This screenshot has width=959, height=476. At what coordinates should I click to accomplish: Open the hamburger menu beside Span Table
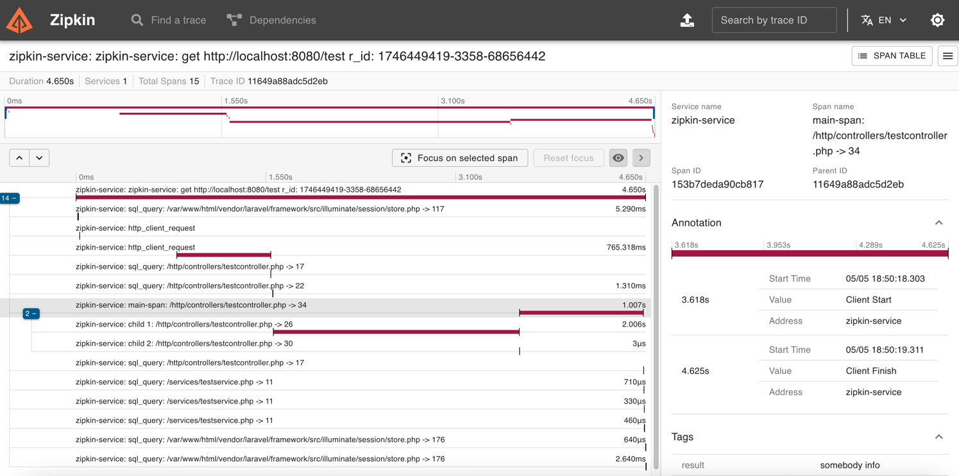pos(947,56)
